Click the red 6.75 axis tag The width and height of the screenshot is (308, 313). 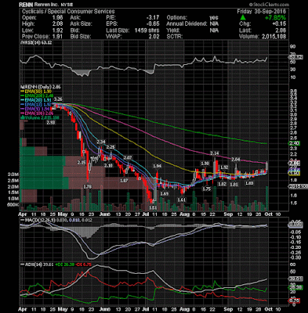point(295,300)
